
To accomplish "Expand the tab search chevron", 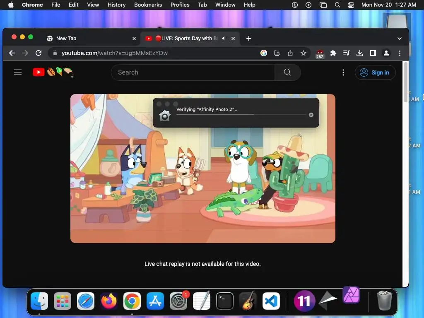I will [400, 39].
